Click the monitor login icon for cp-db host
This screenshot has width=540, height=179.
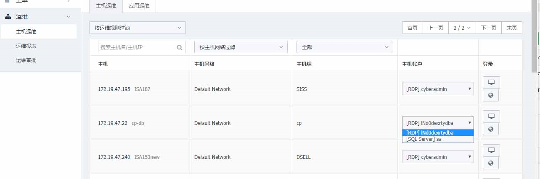point(491,116)
